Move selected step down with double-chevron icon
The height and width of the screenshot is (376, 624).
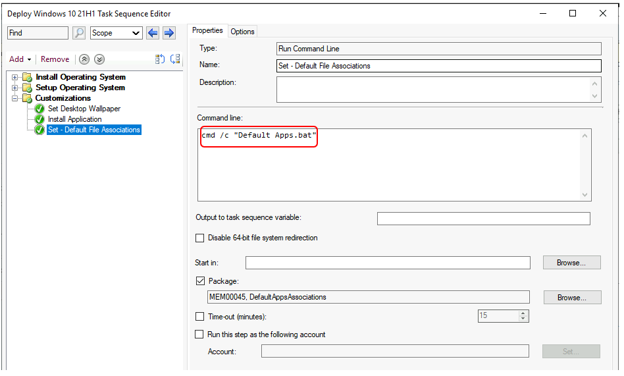tap(99, 59)
